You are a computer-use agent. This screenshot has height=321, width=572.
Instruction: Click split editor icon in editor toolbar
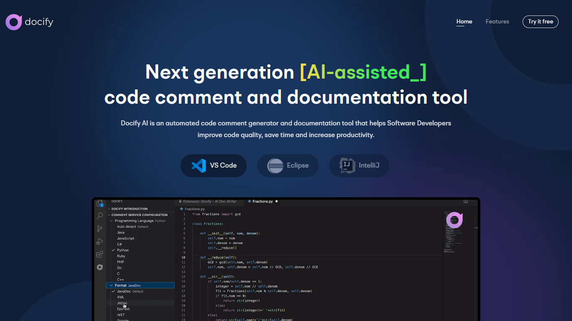click(466, 201)
